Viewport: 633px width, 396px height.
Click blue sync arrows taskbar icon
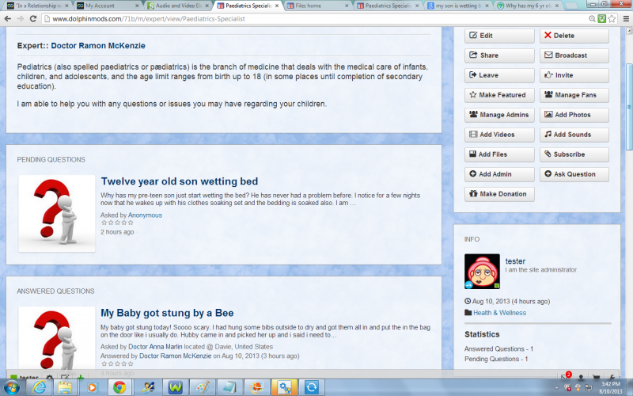[x=311, y=387]
